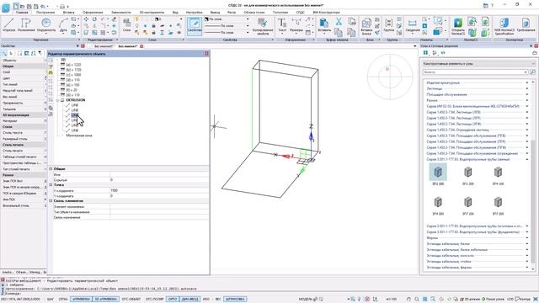Click Открыть NormaCS icon

click(x=458, y=26)
